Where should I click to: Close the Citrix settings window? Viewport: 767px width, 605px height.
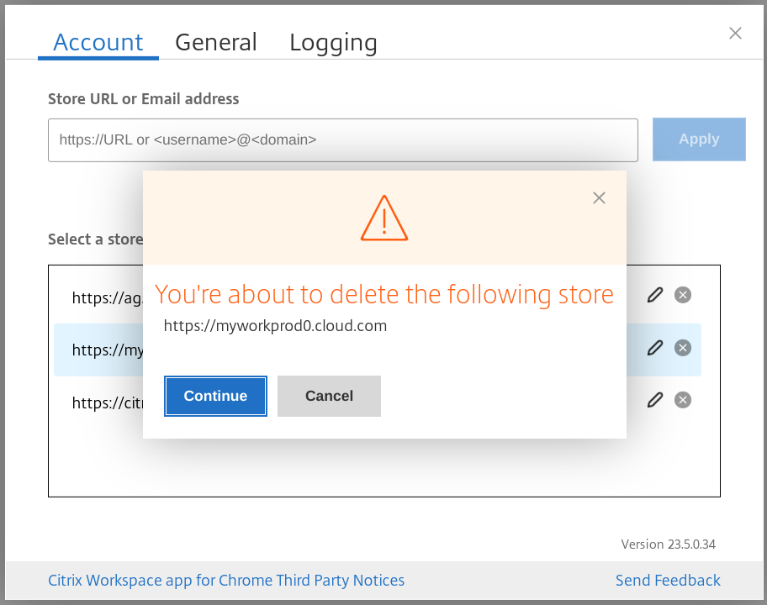tap(735, 34)
